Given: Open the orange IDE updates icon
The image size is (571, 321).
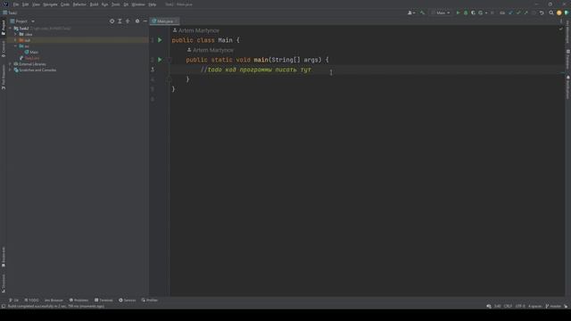Looking at the screenshot, I should 559,12.
